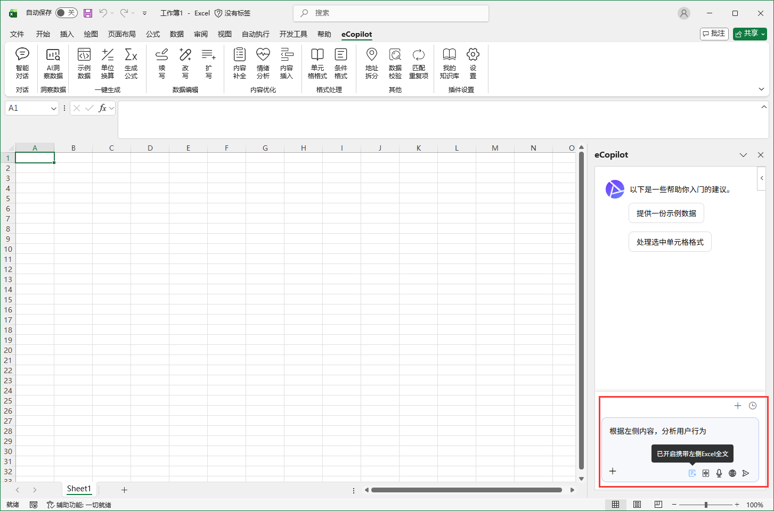
Task: Click the 匹配重复项 duplicate matching icon
Action: click(x=419, y=63)
